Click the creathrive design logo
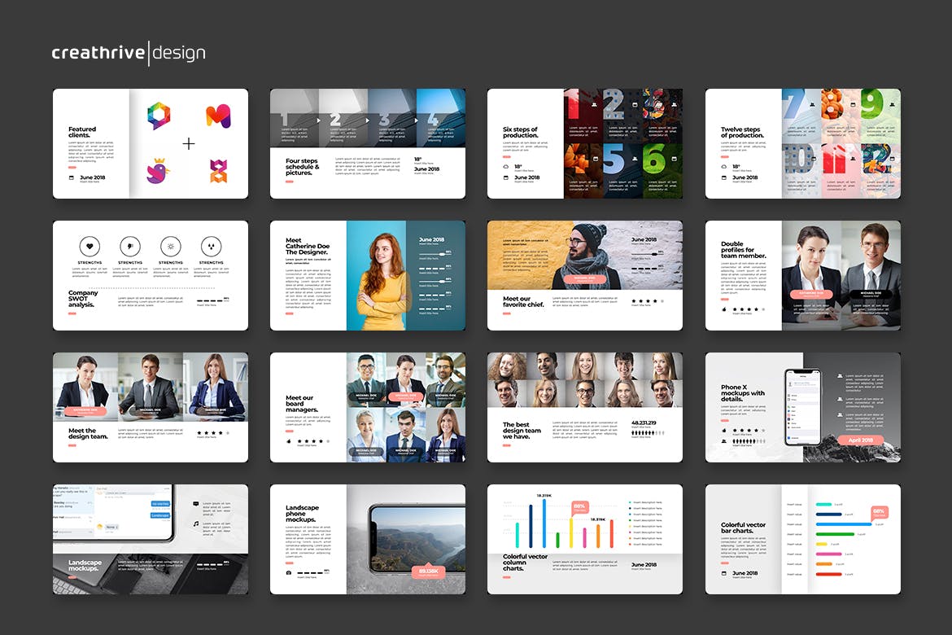The image size is (952, 635). tap(128, 54)
